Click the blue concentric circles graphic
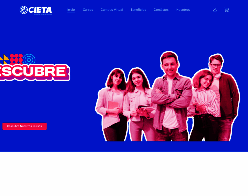248x196 pixels. [29, 60]
